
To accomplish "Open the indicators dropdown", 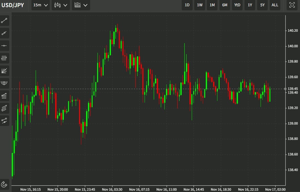I will (81, 5).
